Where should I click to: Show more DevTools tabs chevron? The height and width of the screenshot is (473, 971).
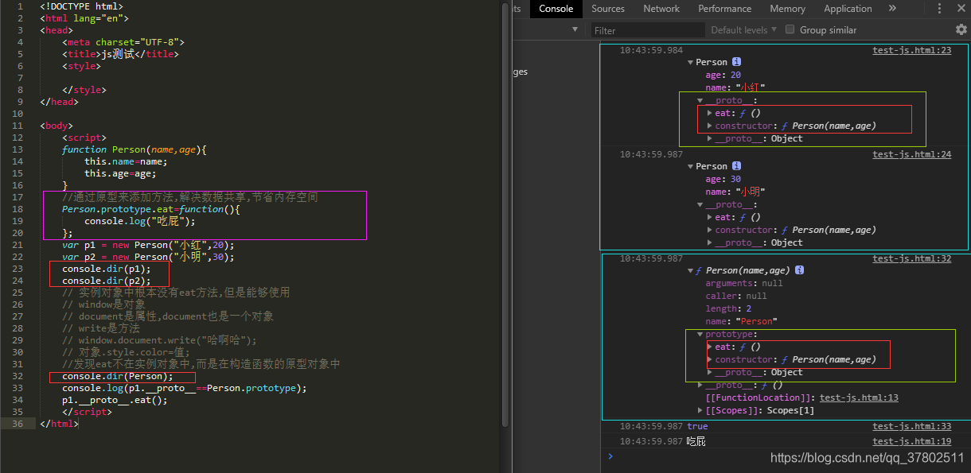(x=892, y=9)
